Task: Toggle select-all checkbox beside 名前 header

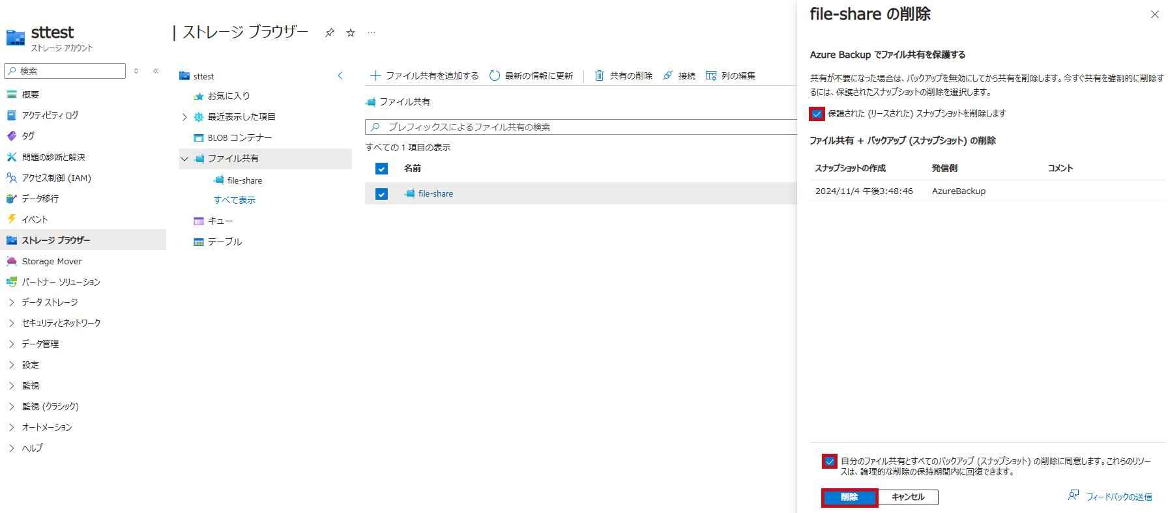Action: click(x=382, y=169)
